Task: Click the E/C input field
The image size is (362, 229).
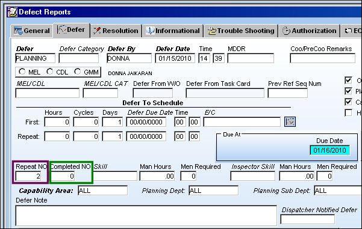Action: point(242,122)
